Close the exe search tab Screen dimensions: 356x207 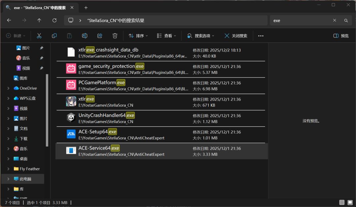tap(72, 8)
